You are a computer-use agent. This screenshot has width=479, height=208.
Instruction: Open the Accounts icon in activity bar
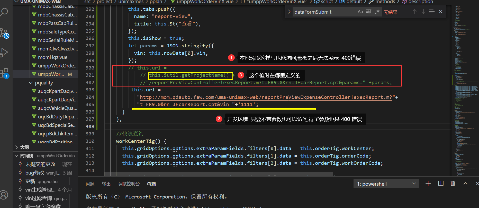4,195
